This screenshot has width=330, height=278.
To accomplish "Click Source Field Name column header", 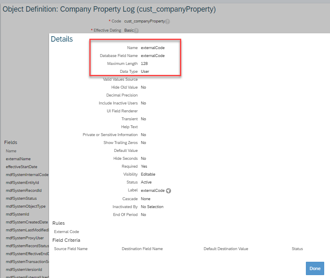I will click(71, 249).
